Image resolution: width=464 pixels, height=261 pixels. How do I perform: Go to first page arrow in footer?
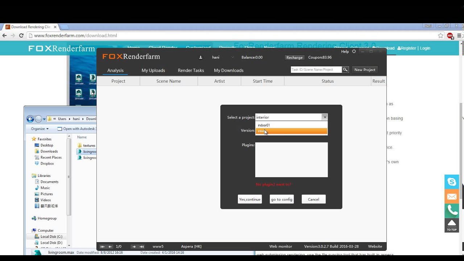tap(103, 246)
